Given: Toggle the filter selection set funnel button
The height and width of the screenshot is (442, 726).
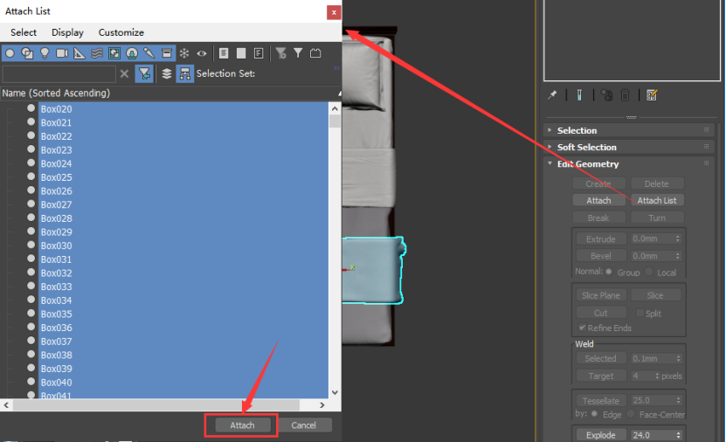Looking at the screenshot, I should coord(144,73).
